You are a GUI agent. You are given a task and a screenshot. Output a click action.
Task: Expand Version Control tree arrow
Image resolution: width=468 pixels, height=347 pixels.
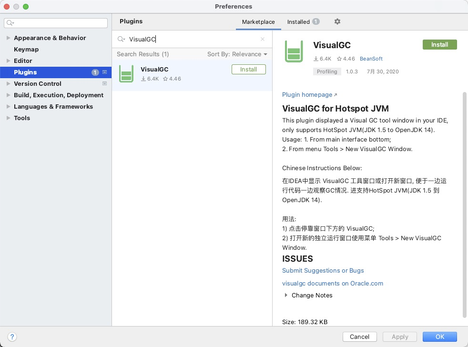pyautogui.click(x=9, y=83)
